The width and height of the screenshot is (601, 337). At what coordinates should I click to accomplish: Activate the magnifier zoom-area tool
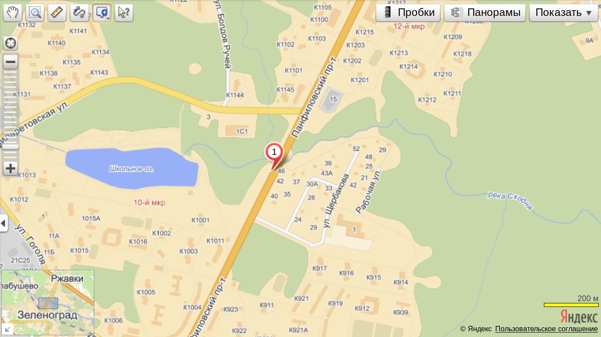(35, 12)
